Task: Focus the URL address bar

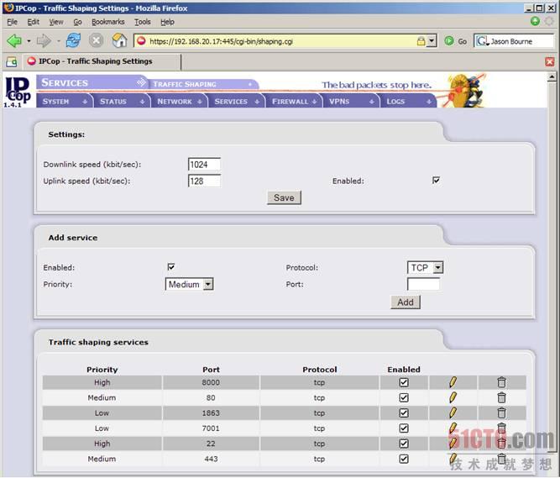Action: point(282,41)
